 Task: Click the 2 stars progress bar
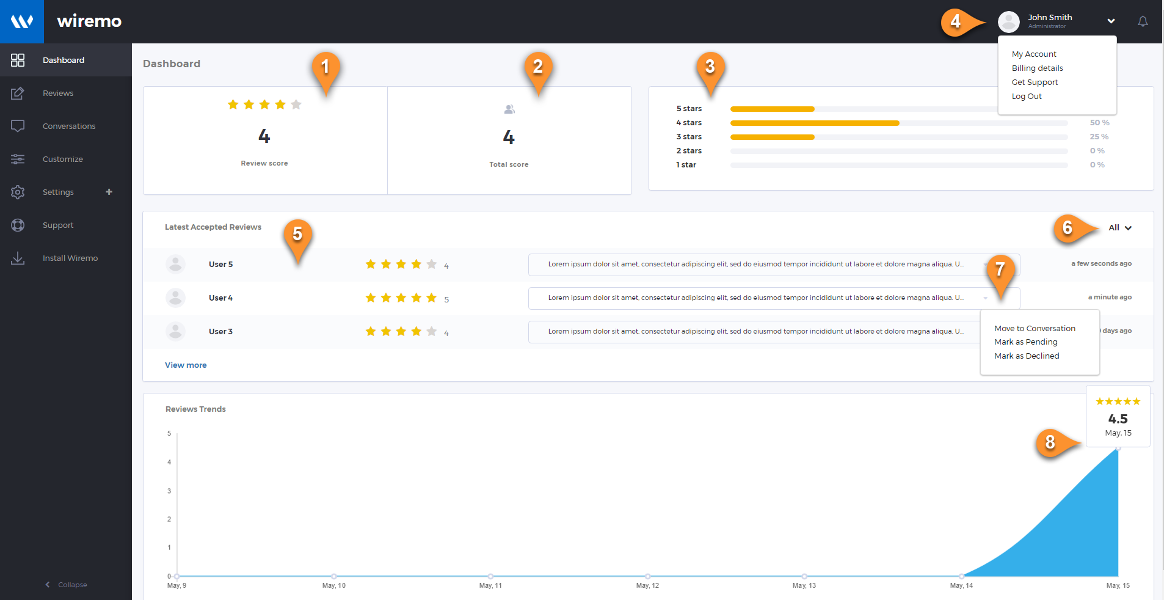coord(899,151)
